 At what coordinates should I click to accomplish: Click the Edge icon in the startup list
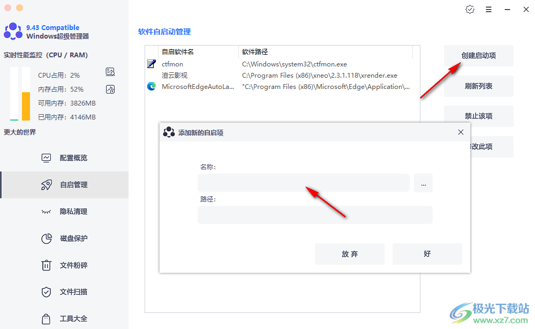152,86
